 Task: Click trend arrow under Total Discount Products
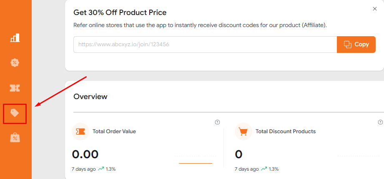pos(264,169)
